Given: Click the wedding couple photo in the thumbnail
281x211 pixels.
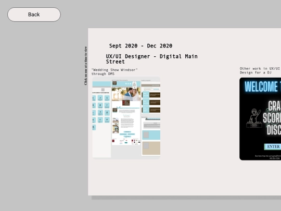Looking at the screenshot, I should (126, 94).
